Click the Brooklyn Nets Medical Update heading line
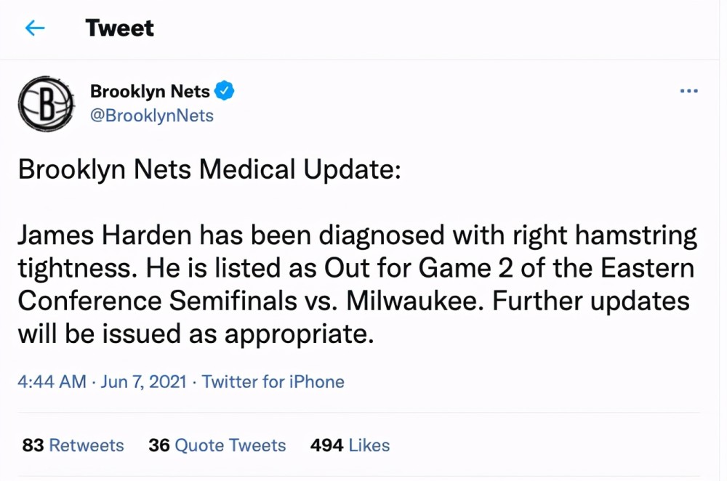 (x=209, y=169)
